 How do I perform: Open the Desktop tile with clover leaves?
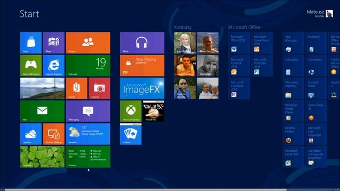(x=42, y=157)
